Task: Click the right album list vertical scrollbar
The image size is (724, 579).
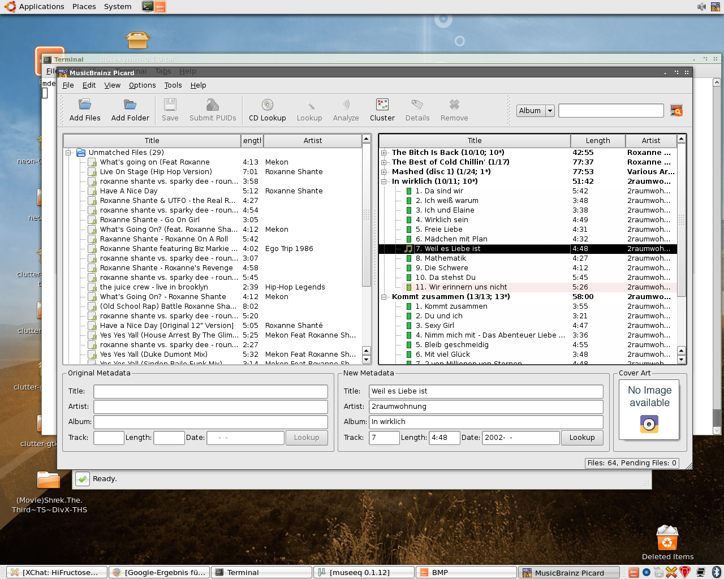Action: [681, 219]
